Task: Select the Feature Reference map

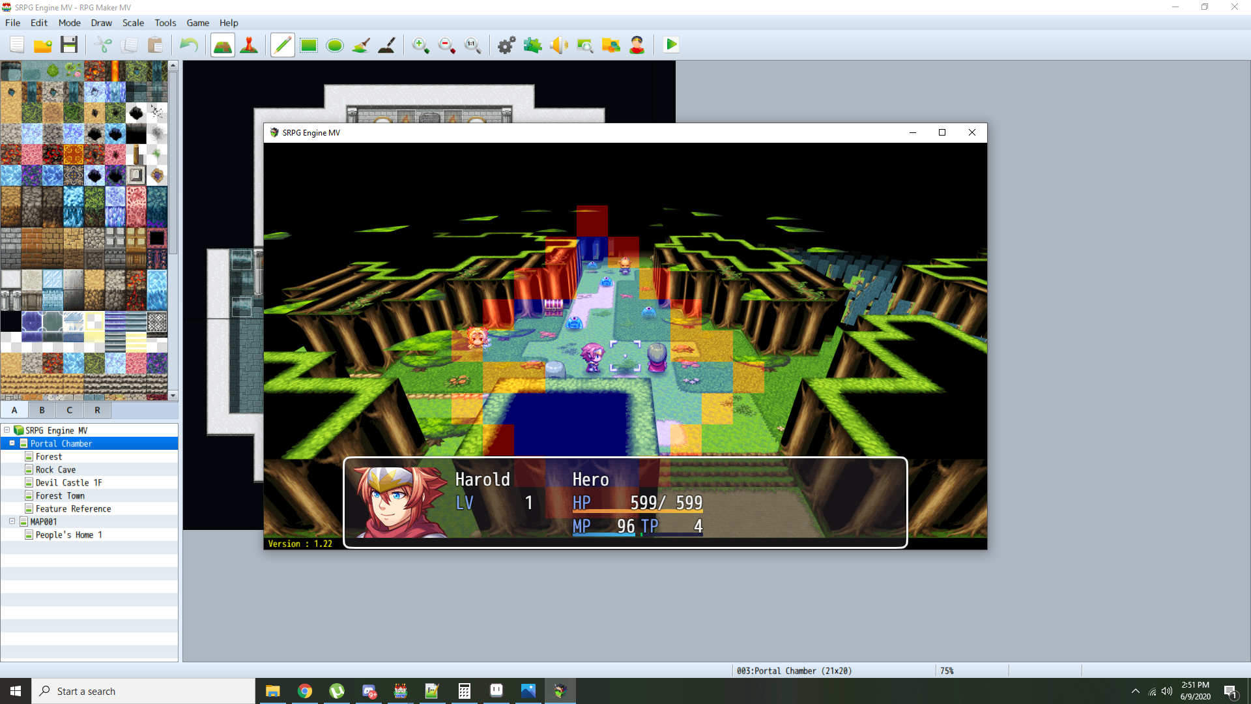Action: [x=73, y=508]
